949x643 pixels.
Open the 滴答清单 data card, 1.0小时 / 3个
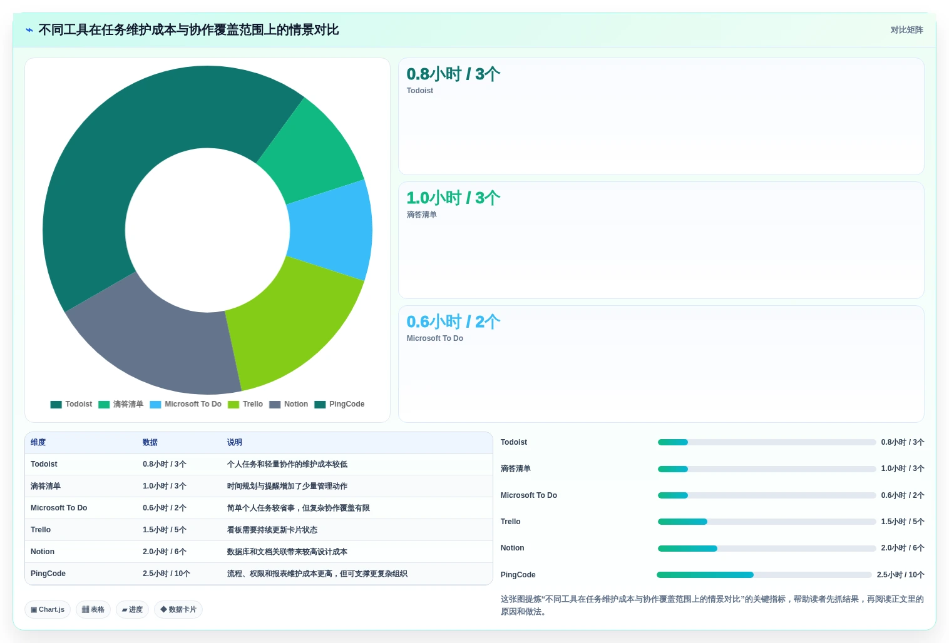pyautogui.click(x=661, y=240)
